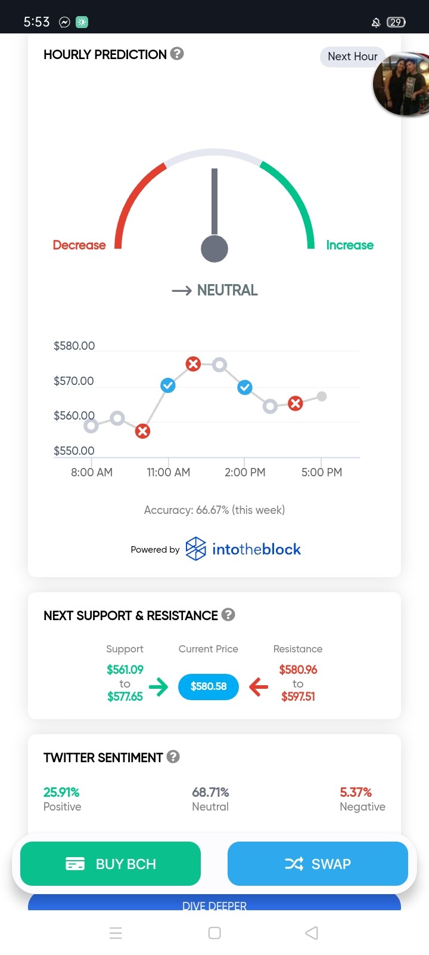Expand the DIVE DEEPER bar
This screenshot has width=429, height=955.
coord(214,903)
